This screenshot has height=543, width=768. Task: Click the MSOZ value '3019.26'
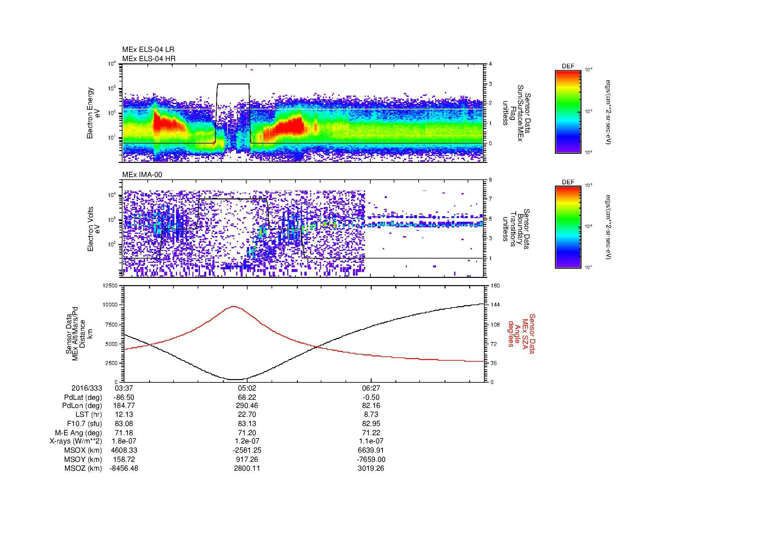tap(371, 468)
